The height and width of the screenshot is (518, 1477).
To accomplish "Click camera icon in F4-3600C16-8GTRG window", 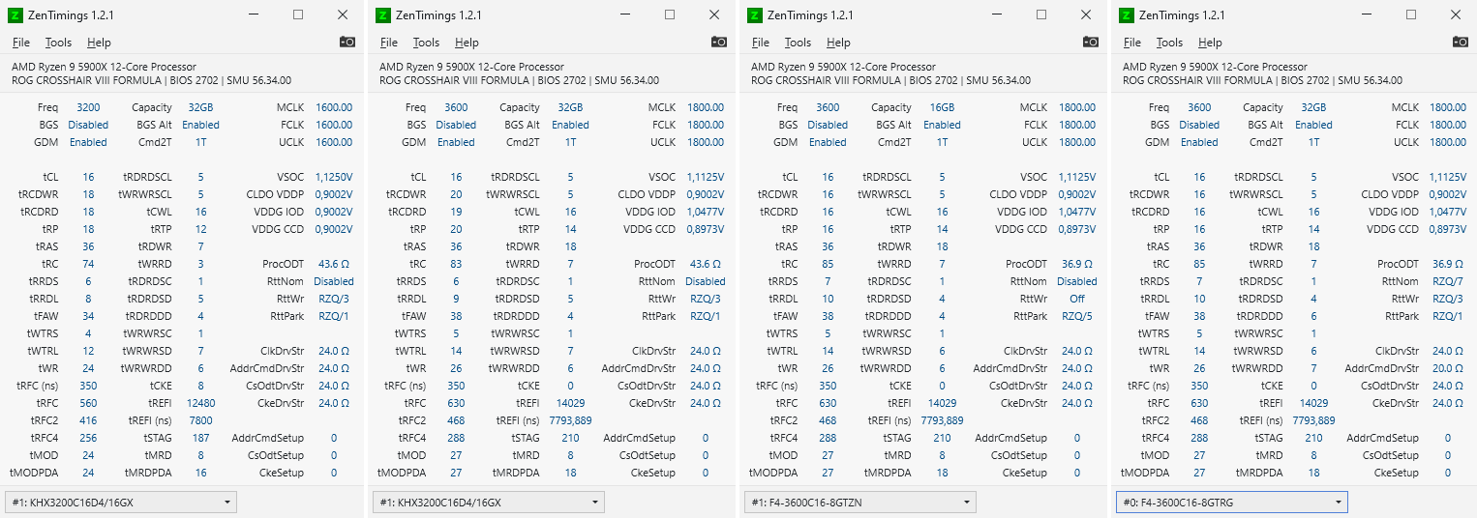I will (1461, 42).
